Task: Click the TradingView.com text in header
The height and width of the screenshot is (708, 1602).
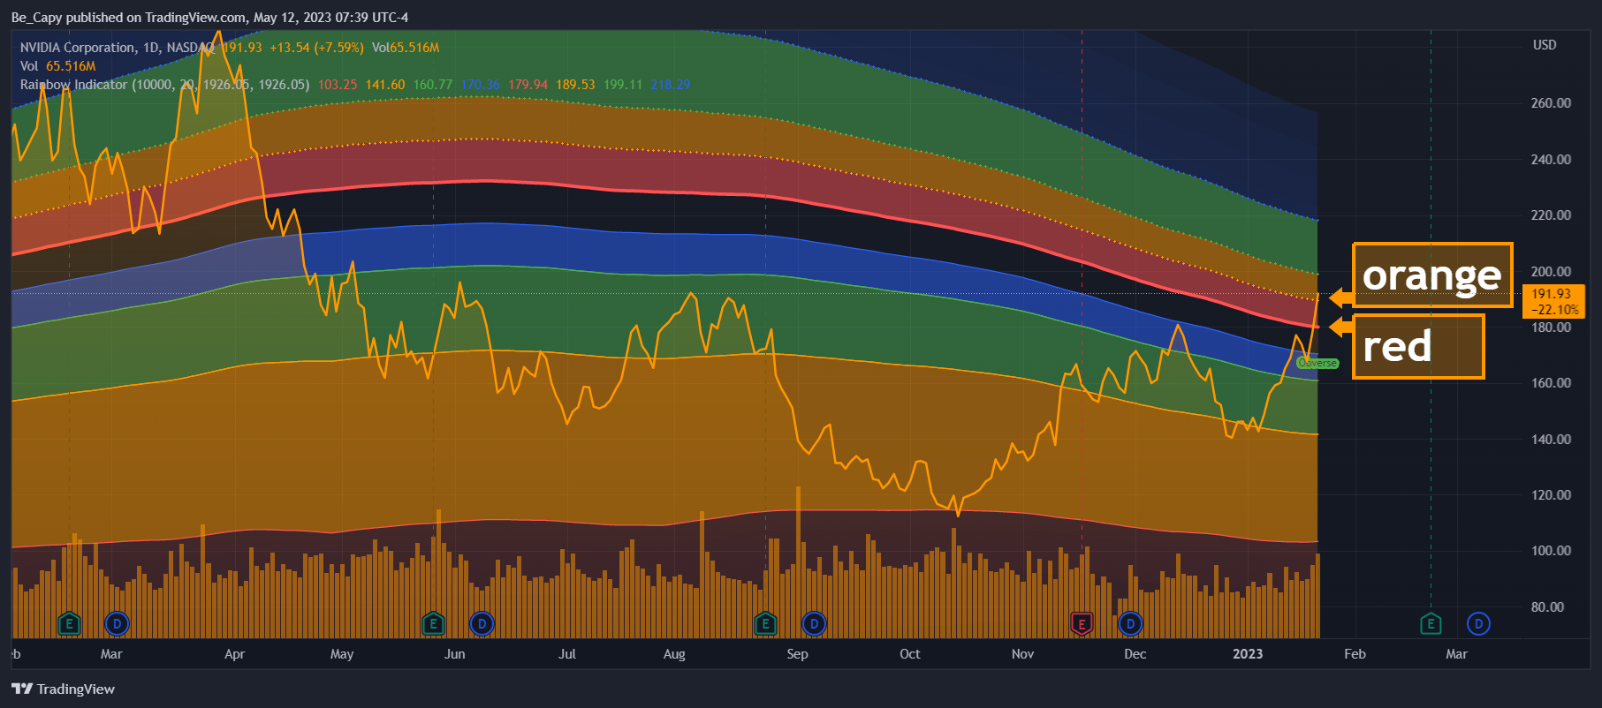Action: click(195, 18)
